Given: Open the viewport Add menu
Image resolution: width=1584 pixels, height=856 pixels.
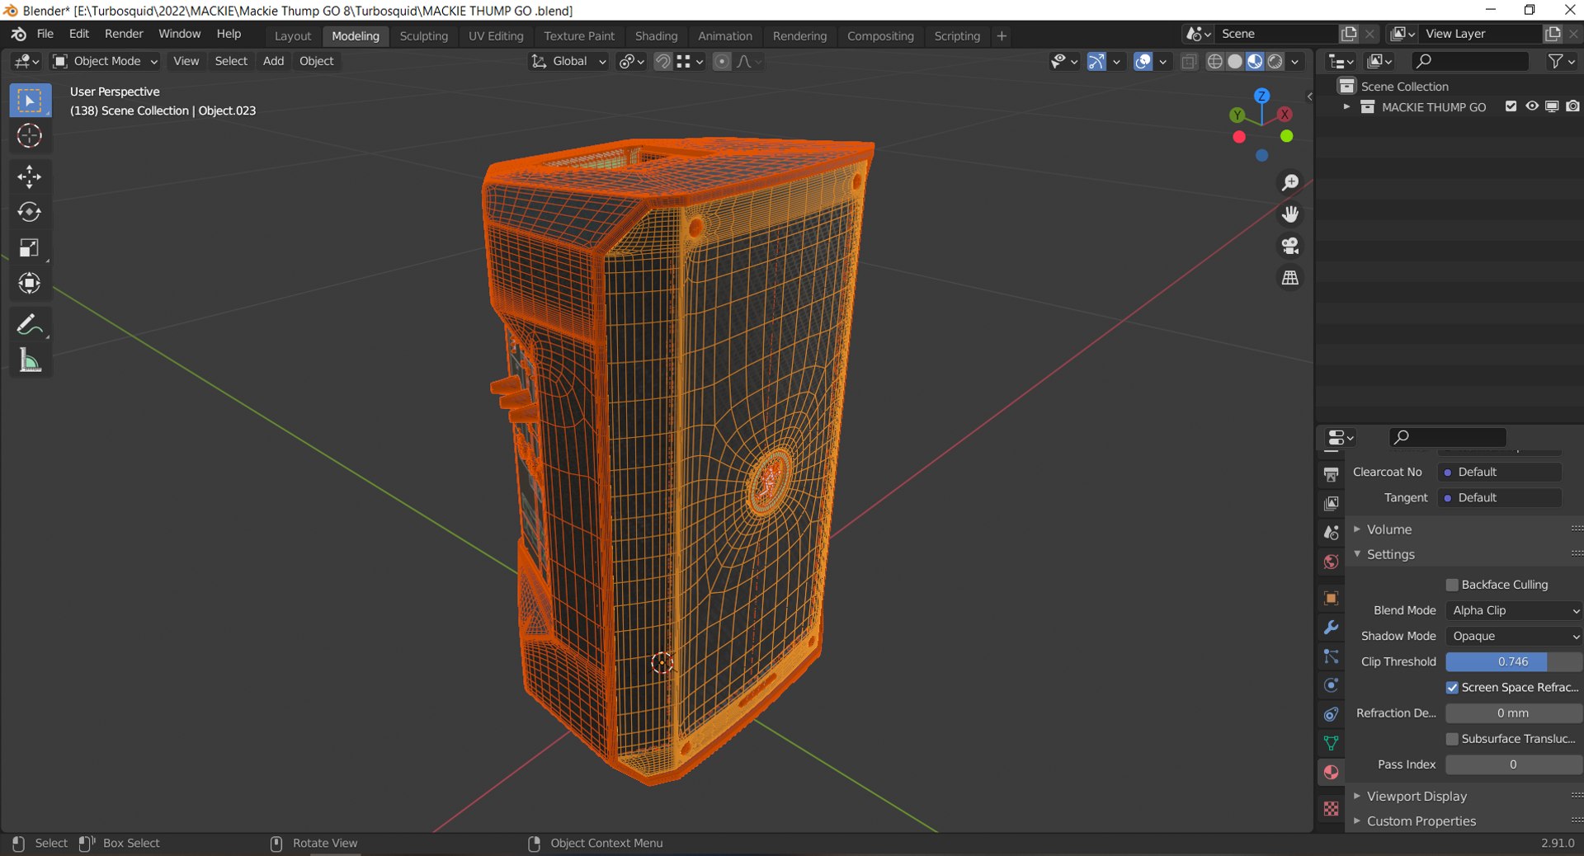Looking at the screenshot, I should coord(273,61).
